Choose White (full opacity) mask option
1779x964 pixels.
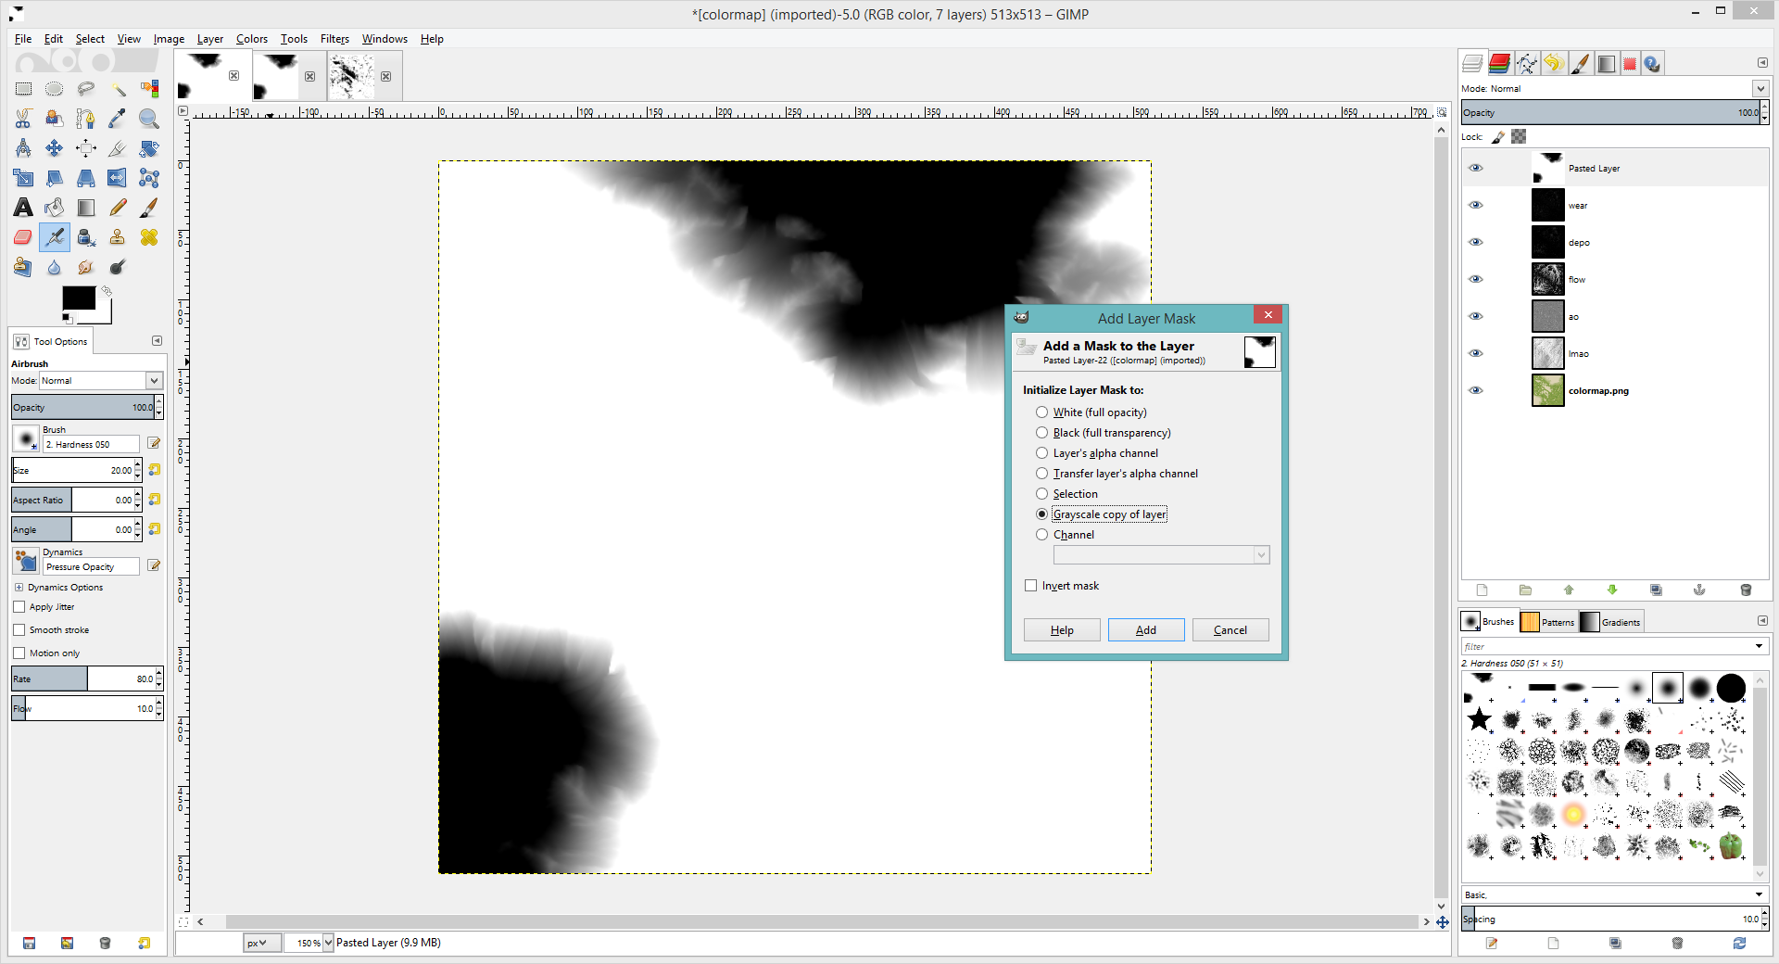point(1042,412)
